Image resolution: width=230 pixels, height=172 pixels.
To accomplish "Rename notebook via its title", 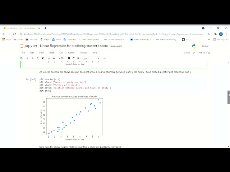I will coord(74,46).
